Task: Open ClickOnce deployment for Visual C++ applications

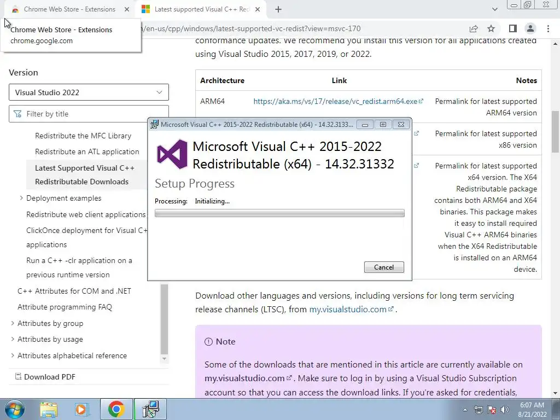Action: pos(87,237)
